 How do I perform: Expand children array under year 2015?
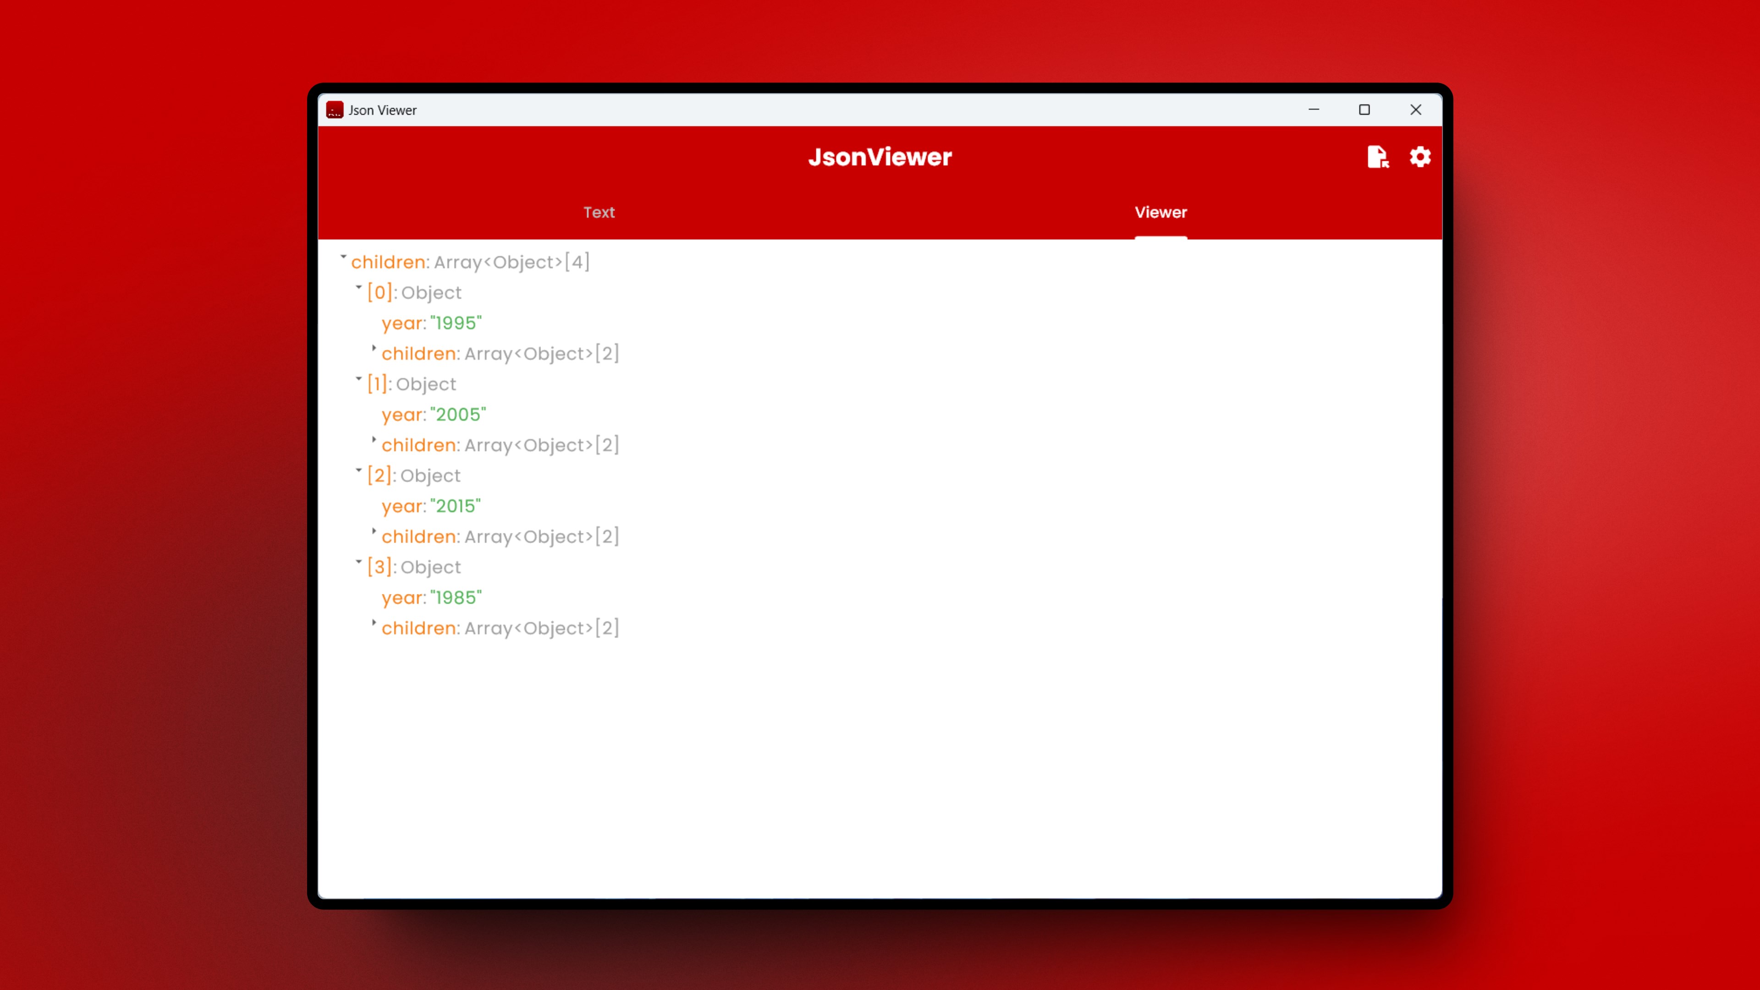click(x=374, y=532)
